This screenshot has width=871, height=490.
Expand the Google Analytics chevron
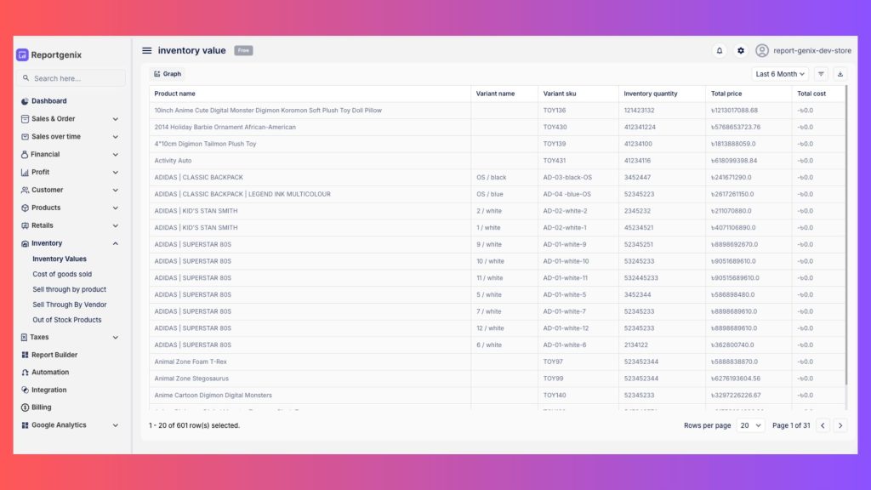click(116, 425)
